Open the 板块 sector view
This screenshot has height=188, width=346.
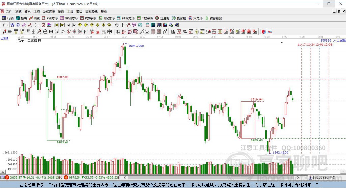tap(21, 18)
